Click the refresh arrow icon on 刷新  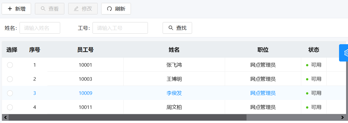click(x=109, y=9)
